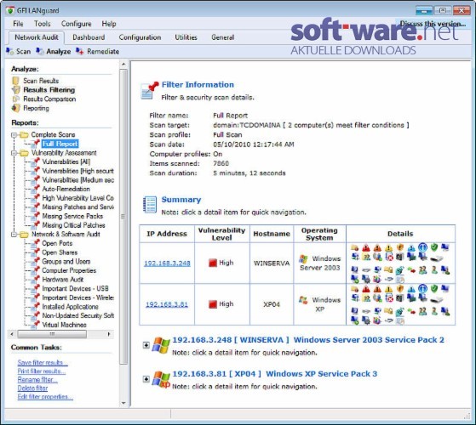Click the Windows Server 2003 OS icon
The image size is (476, 425).
pos(303,258)
